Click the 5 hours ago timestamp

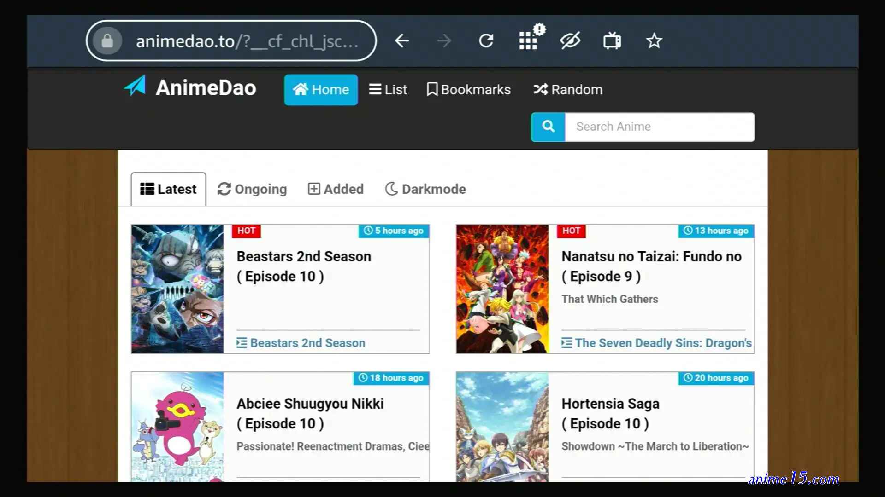(394, 231)
